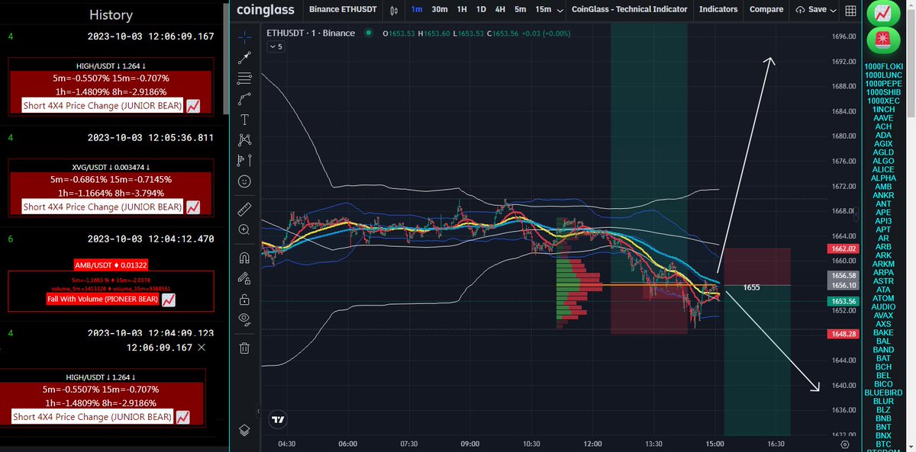Viewport: 916px width, 452px height.
Task: Click the 1653.56 current price axis label
Action: (843, 301)
